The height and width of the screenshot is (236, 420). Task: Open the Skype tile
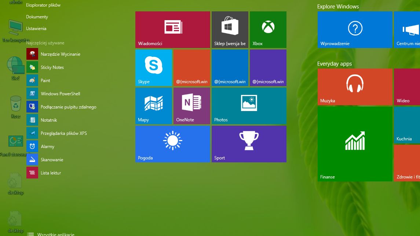point(153,68)
